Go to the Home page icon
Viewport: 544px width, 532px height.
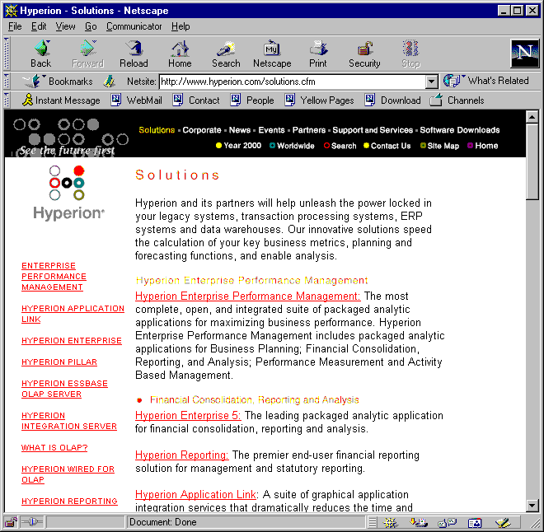pyautogui.click(x=180, y=54)
